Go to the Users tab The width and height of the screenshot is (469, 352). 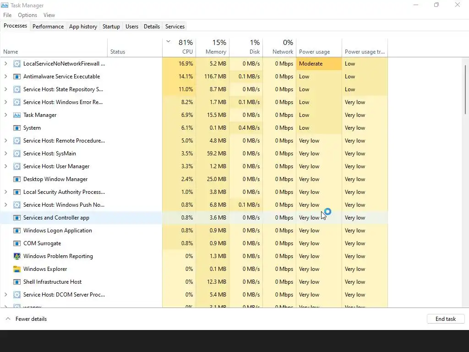tap(132, 26)
